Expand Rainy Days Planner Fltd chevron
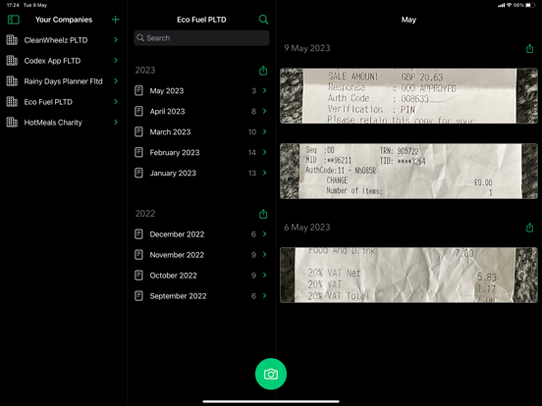The image size is (542, 406). point(116,81)
